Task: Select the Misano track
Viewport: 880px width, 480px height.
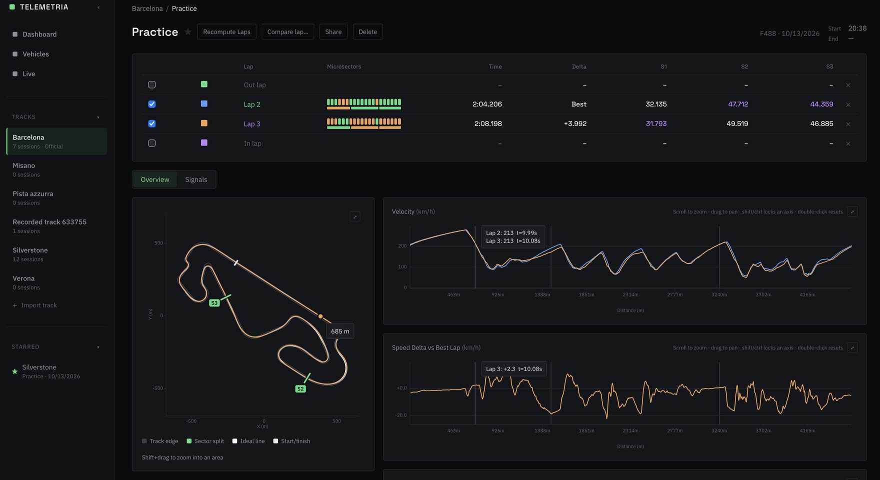Action: 57,169
